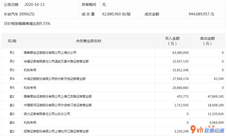Select the 买4 row label
This screenshot has width=227, height=136.
pyautogui.click(x=12, y=79)
